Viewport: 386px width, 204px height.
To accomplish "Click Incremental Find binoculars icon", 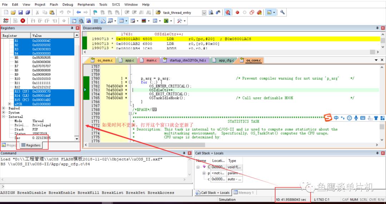I will 218,12.
